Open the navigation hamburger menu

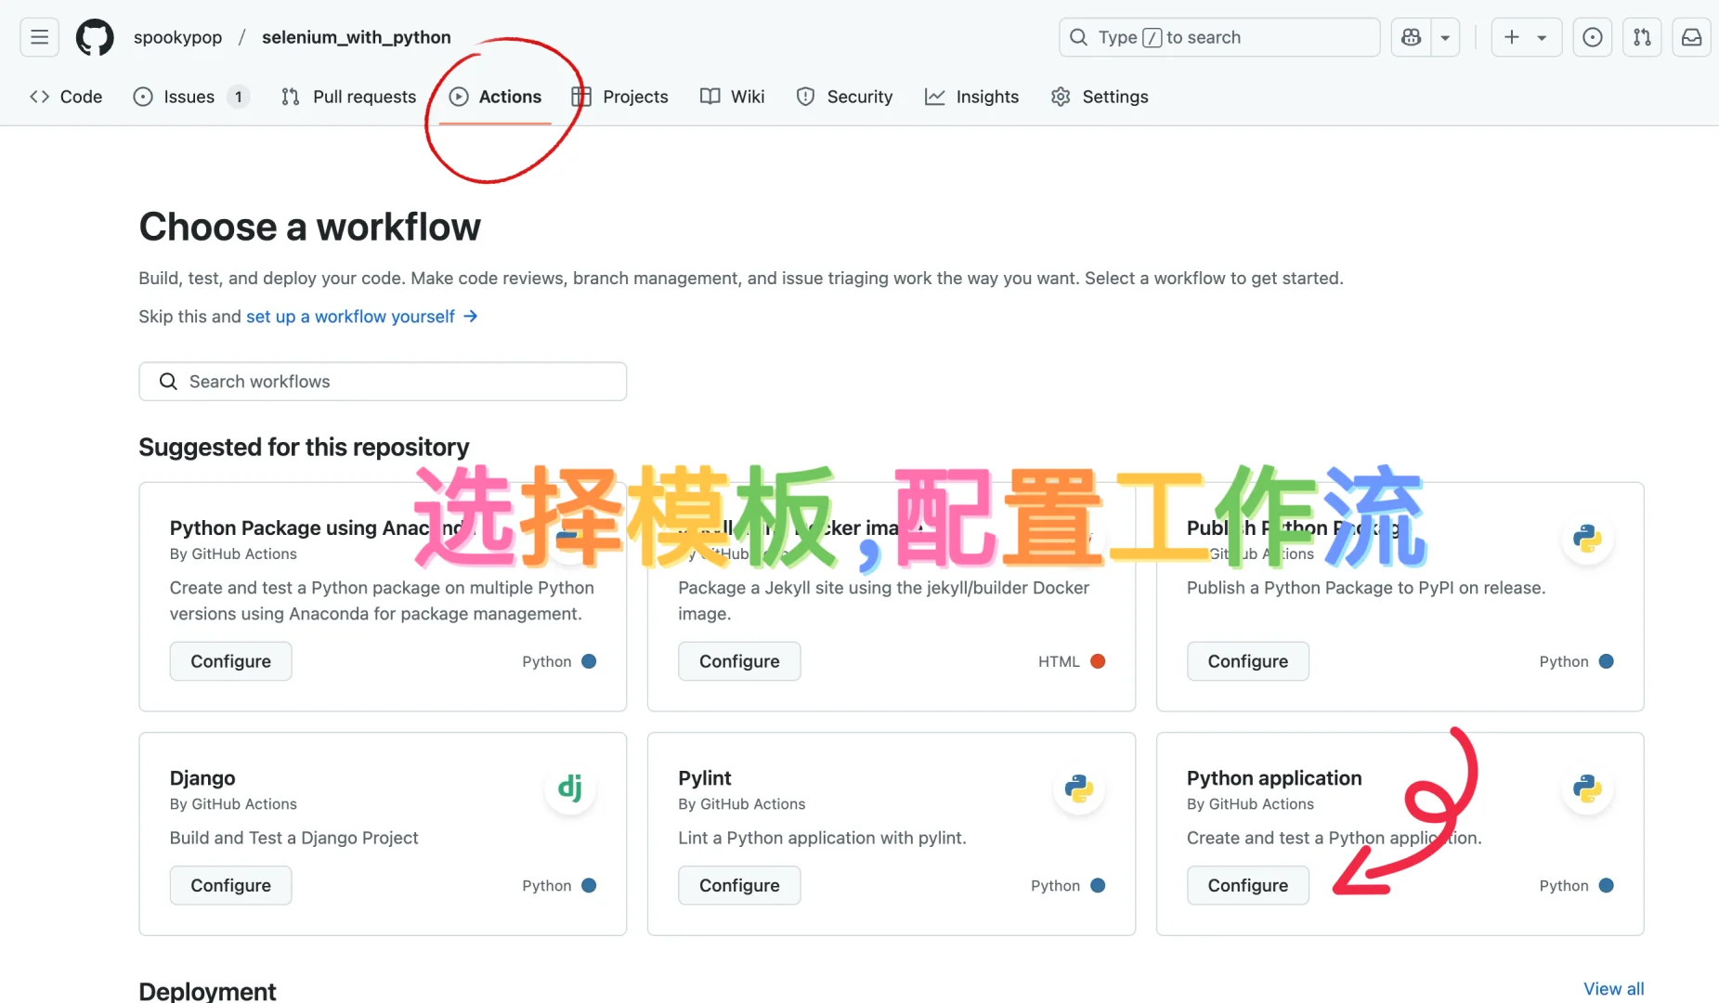click(39, 37)
